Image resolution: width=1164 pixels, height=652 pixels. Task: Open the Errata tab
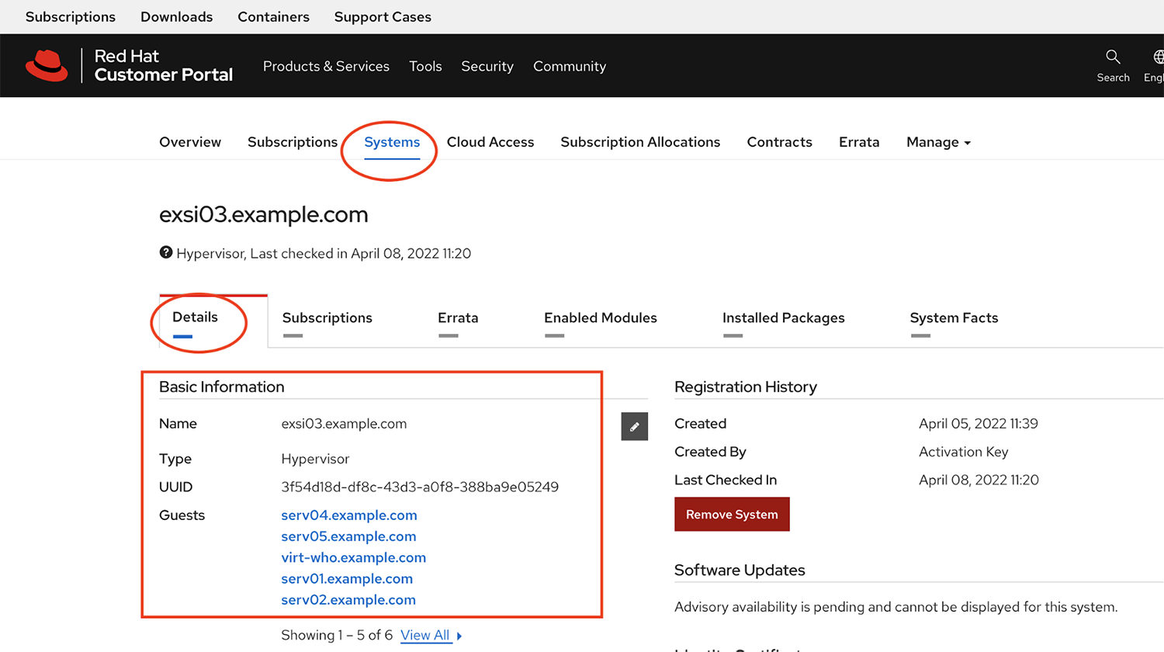(x=458, y=317)
